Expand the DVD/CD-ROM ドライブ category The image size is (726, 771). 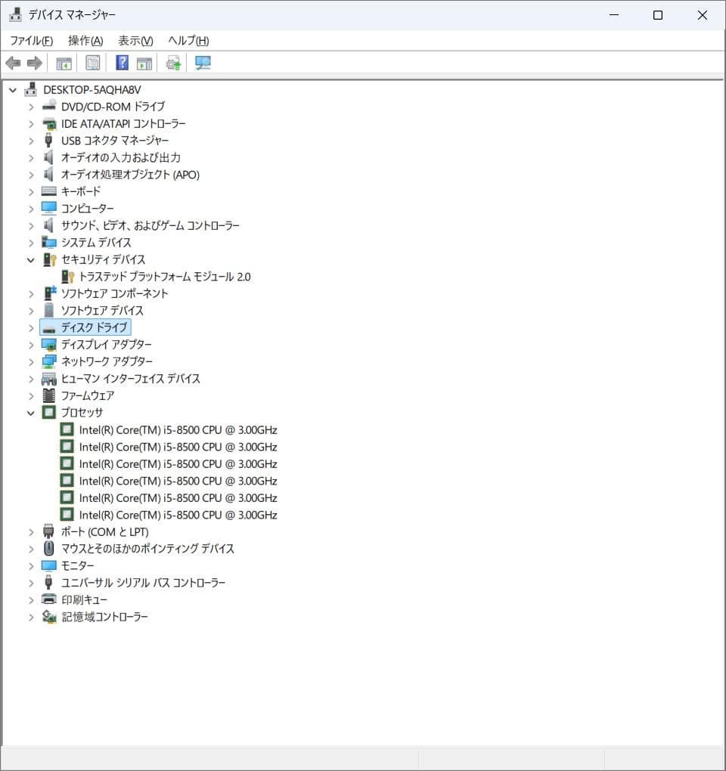tap(31, 107)
